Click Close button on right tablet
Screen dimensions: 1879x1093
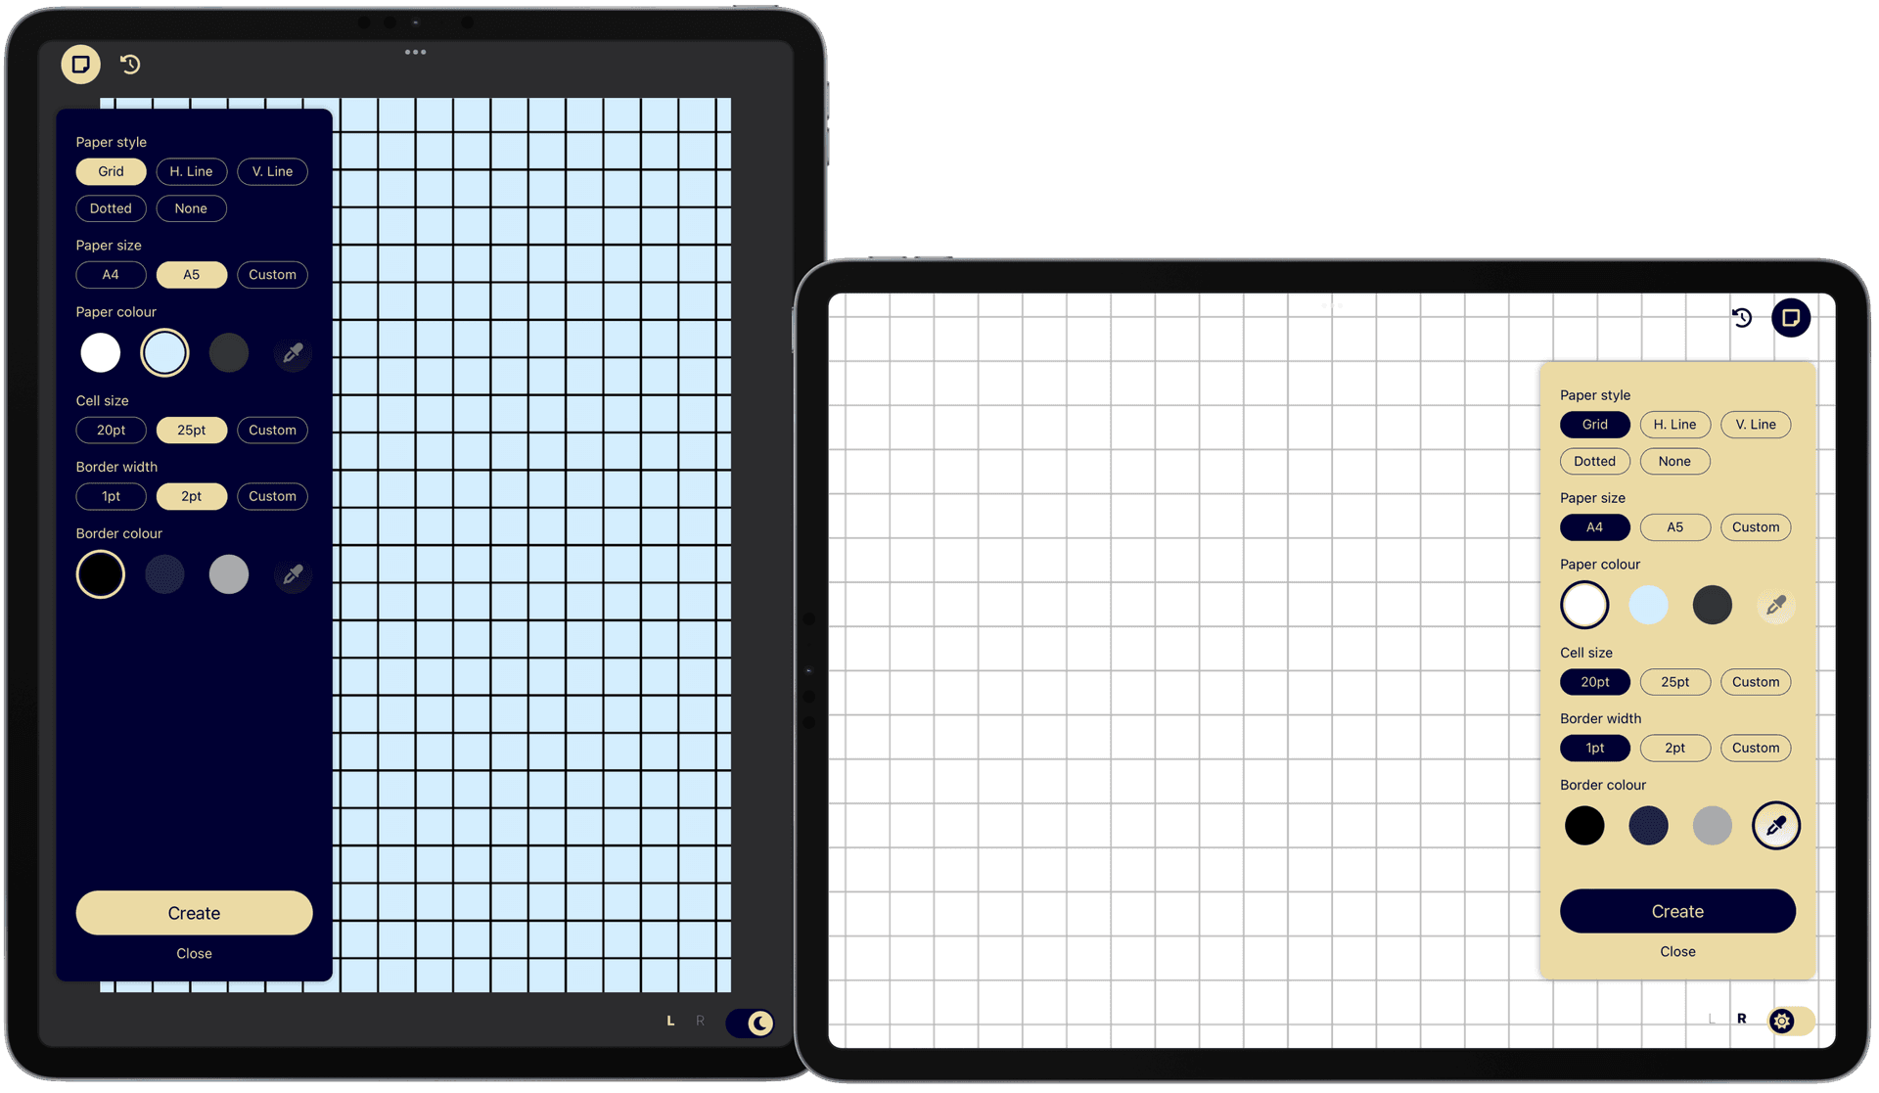1676,950
